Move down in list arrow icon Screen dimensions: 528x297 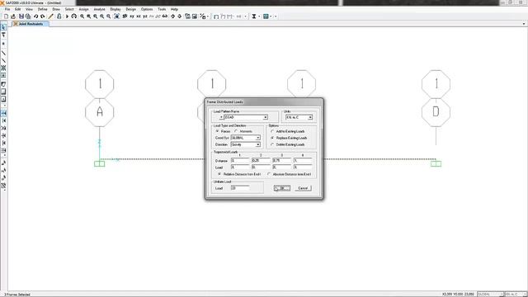pos(180,16)
